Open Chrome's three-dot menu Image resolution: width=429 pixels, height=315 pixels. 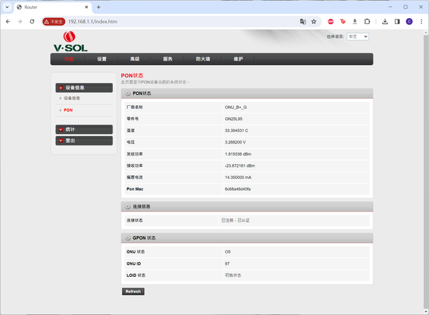422,21
